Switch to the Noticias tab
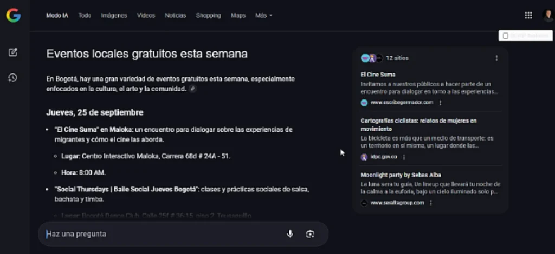Screen dimensions: 555x254 click(175, 16)
